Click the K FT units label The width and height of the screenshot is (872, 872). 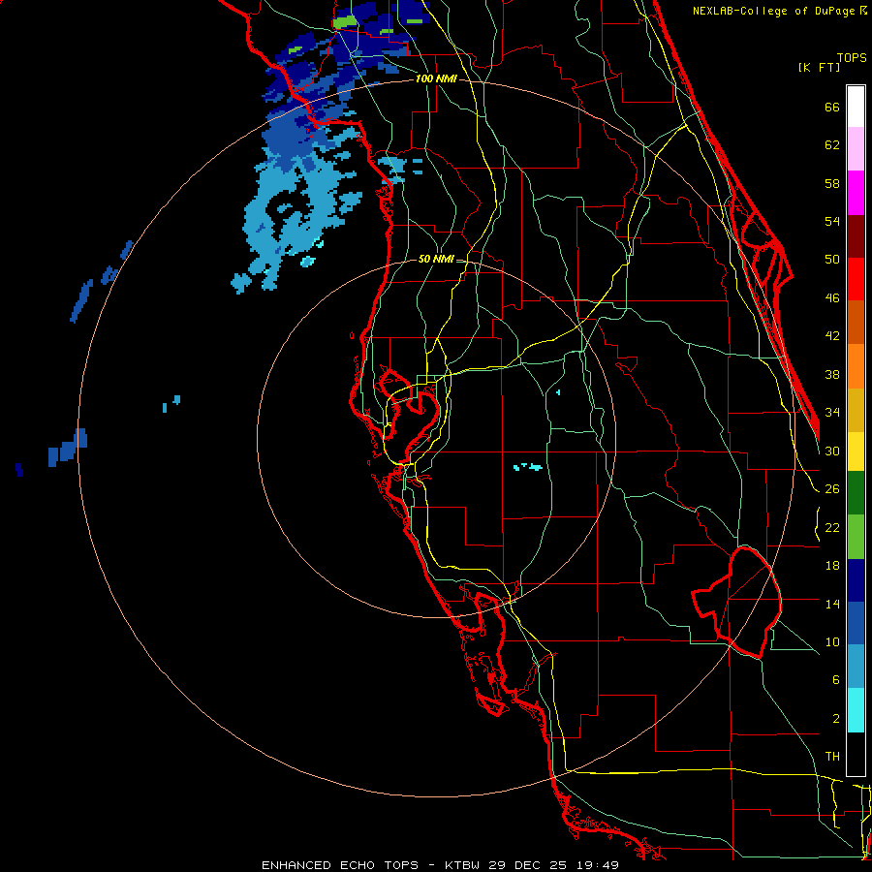pos(819,68)
